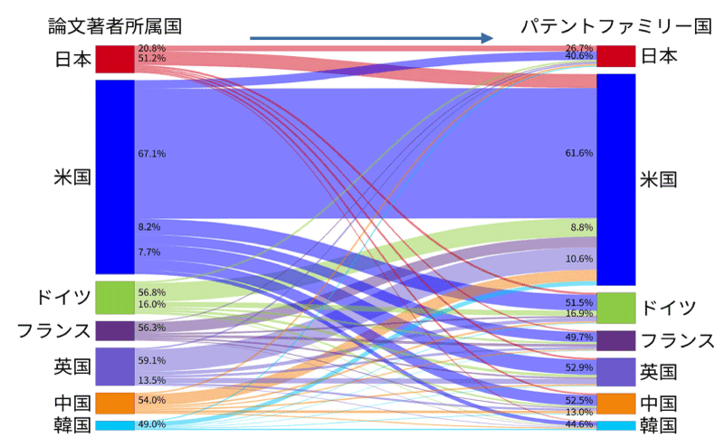Click the 67.1% flow label

[x=151, y=154]
